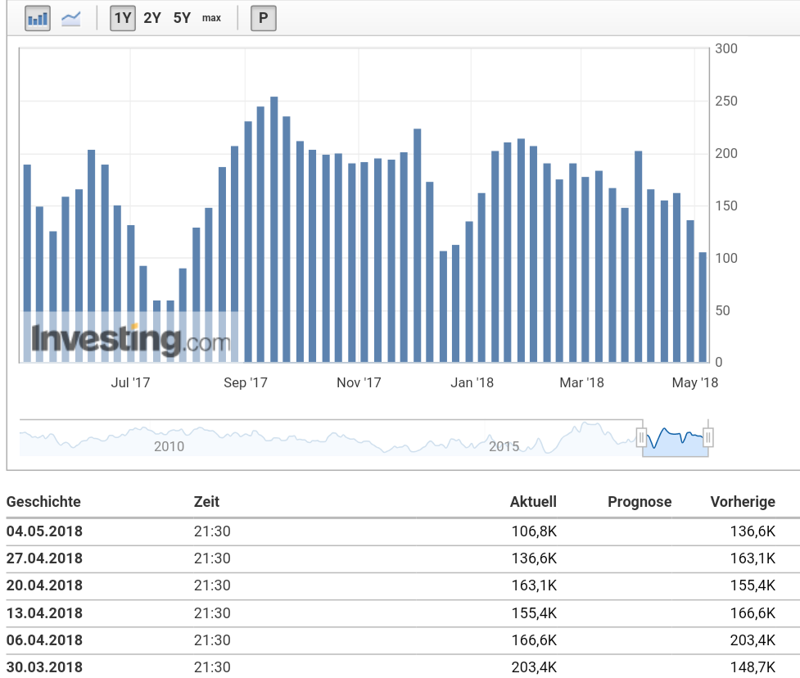Click the tallest bar peaking near 250

[274, 229]
